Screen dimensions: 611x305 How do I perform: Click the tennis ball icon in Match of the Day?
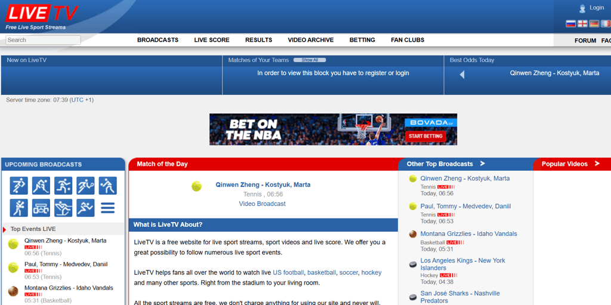click(197, 186)
